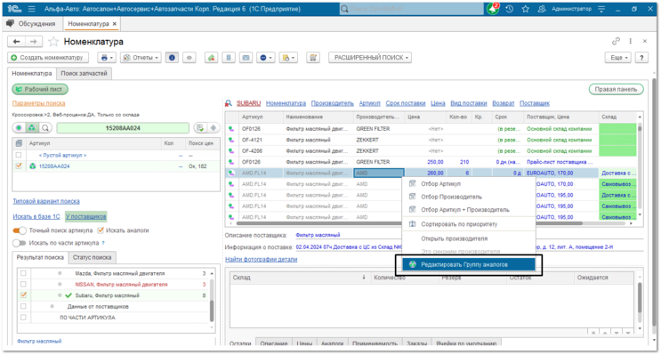Toggle the blue info button

pyautogui.click(x=172, y=57)
